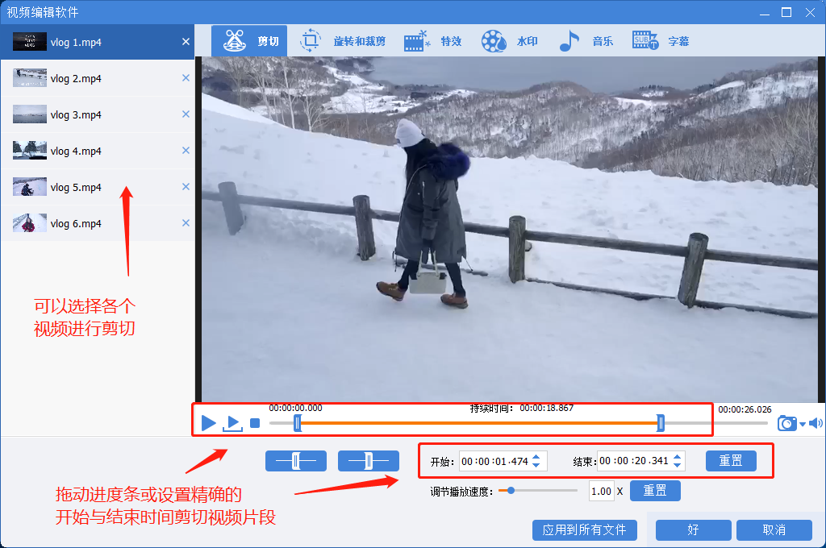
Task: Cancel with the 取消 button
Action: point(774,530)
